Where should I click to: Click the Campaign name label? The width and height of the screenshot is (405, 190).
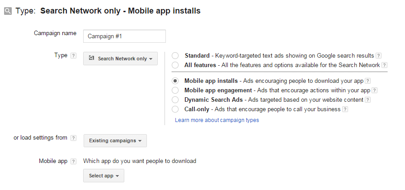[55, 33]
